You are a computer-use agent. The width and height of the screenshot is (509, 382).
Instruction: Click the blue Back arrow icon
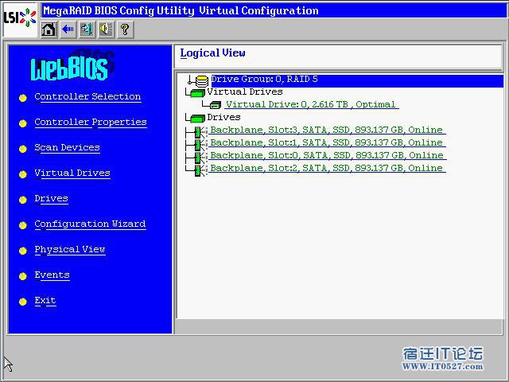pyautogui.click(x=68, y=29)
